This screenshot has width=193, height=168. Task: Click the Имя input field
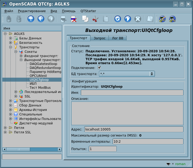coord(132,92)
